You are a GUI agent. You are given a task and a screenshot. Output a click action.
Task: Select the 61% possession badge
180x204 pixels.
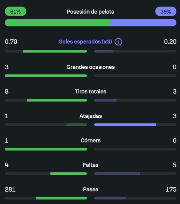coord(16,12)
